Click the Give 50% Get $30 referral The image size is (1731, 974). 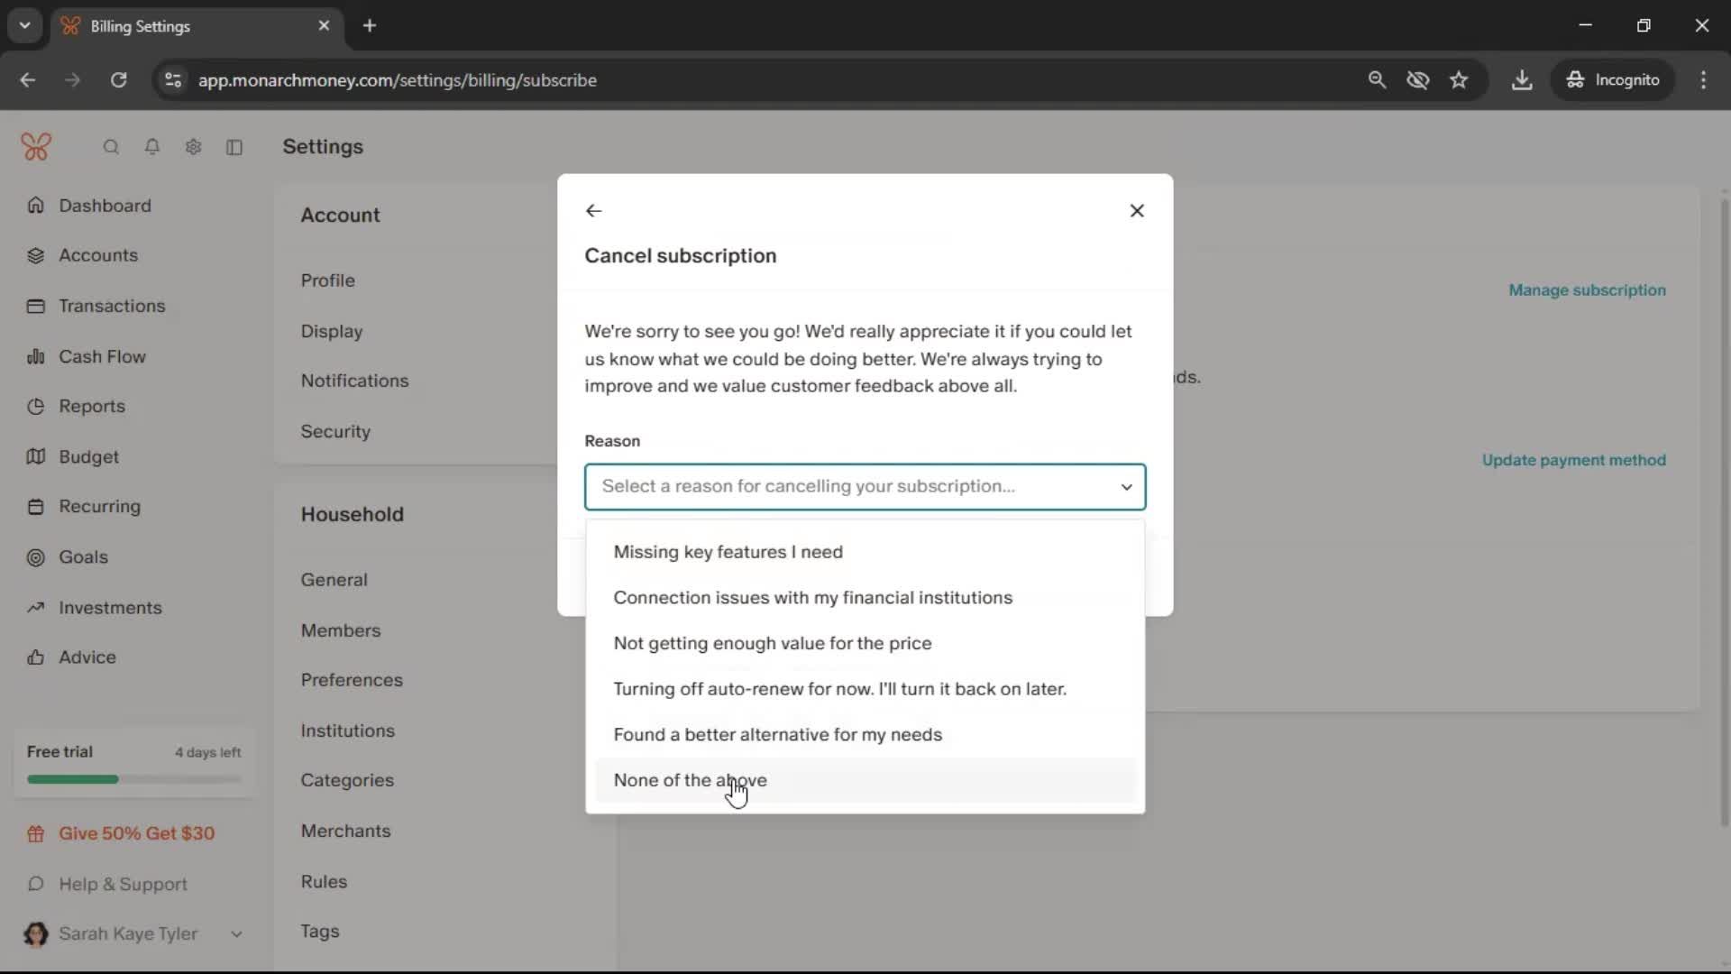tap(136, 833)
